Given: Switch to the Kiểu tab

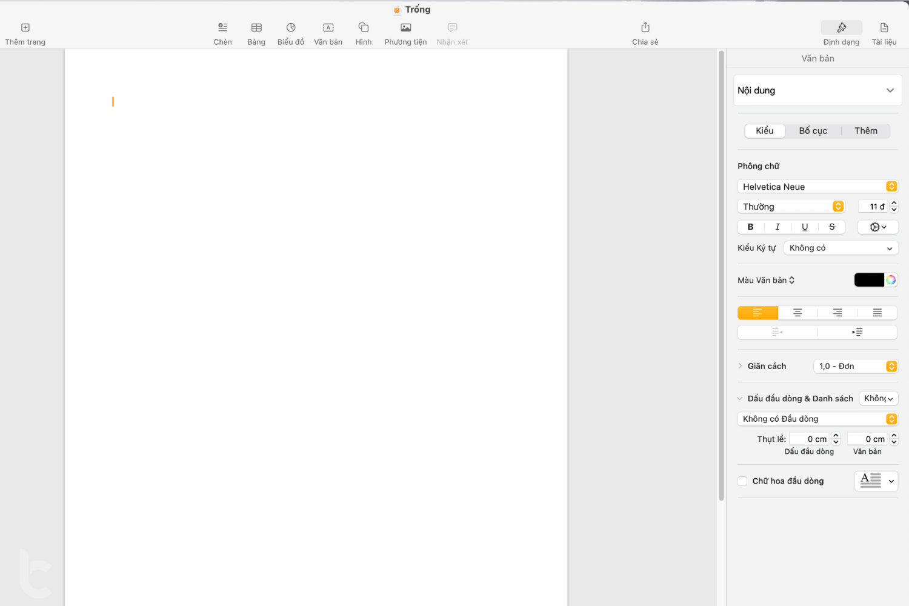Looking at the screenshot, I should (x=765, y=131).
